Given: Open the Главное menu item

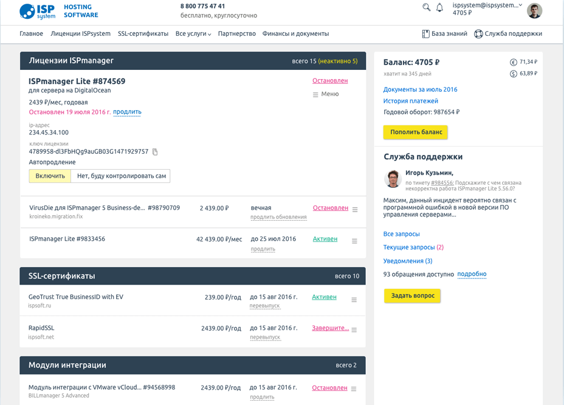Looking at the screenshot, I should pos(31,33).
